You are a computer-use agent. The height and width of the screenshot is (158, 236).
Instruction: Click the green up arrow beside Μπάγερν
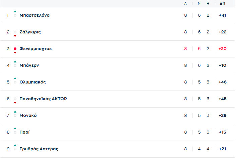15,62
